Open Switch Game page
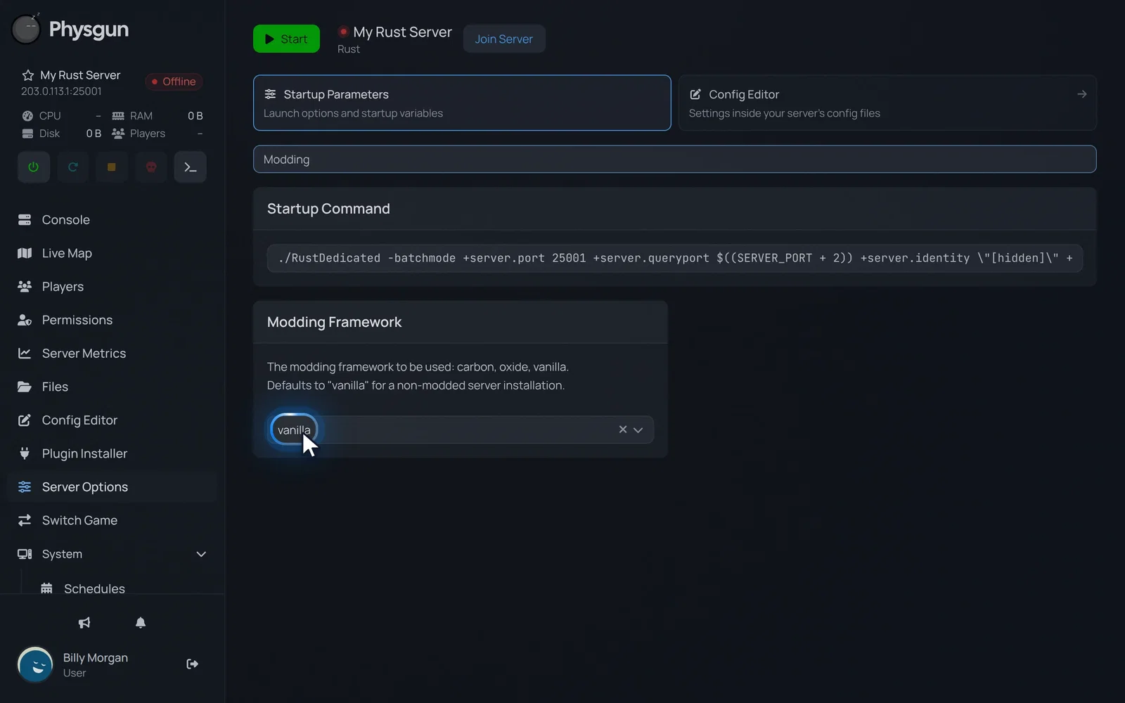This screenshot has height=703, width=1125. click(x=112, y=520)
